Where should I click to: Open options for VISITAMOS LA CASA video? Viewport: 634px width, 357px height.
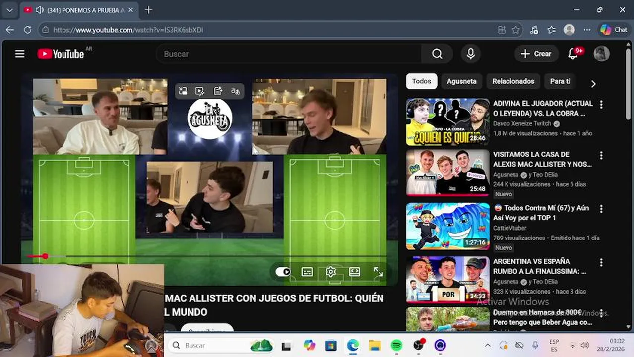pyautogui.click(x=601, y=155)
